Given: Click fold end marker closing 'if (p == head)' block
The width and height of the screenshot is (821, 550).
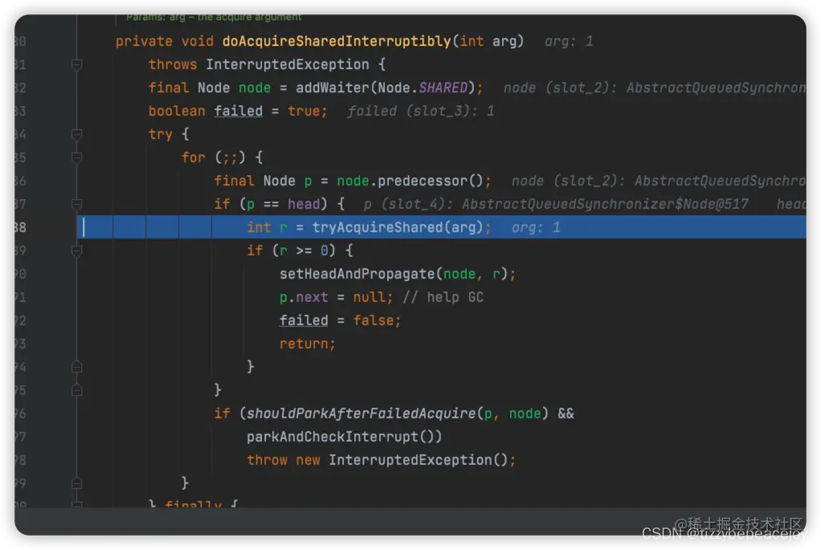Looking at the screenshot, I should coord(76,390).
